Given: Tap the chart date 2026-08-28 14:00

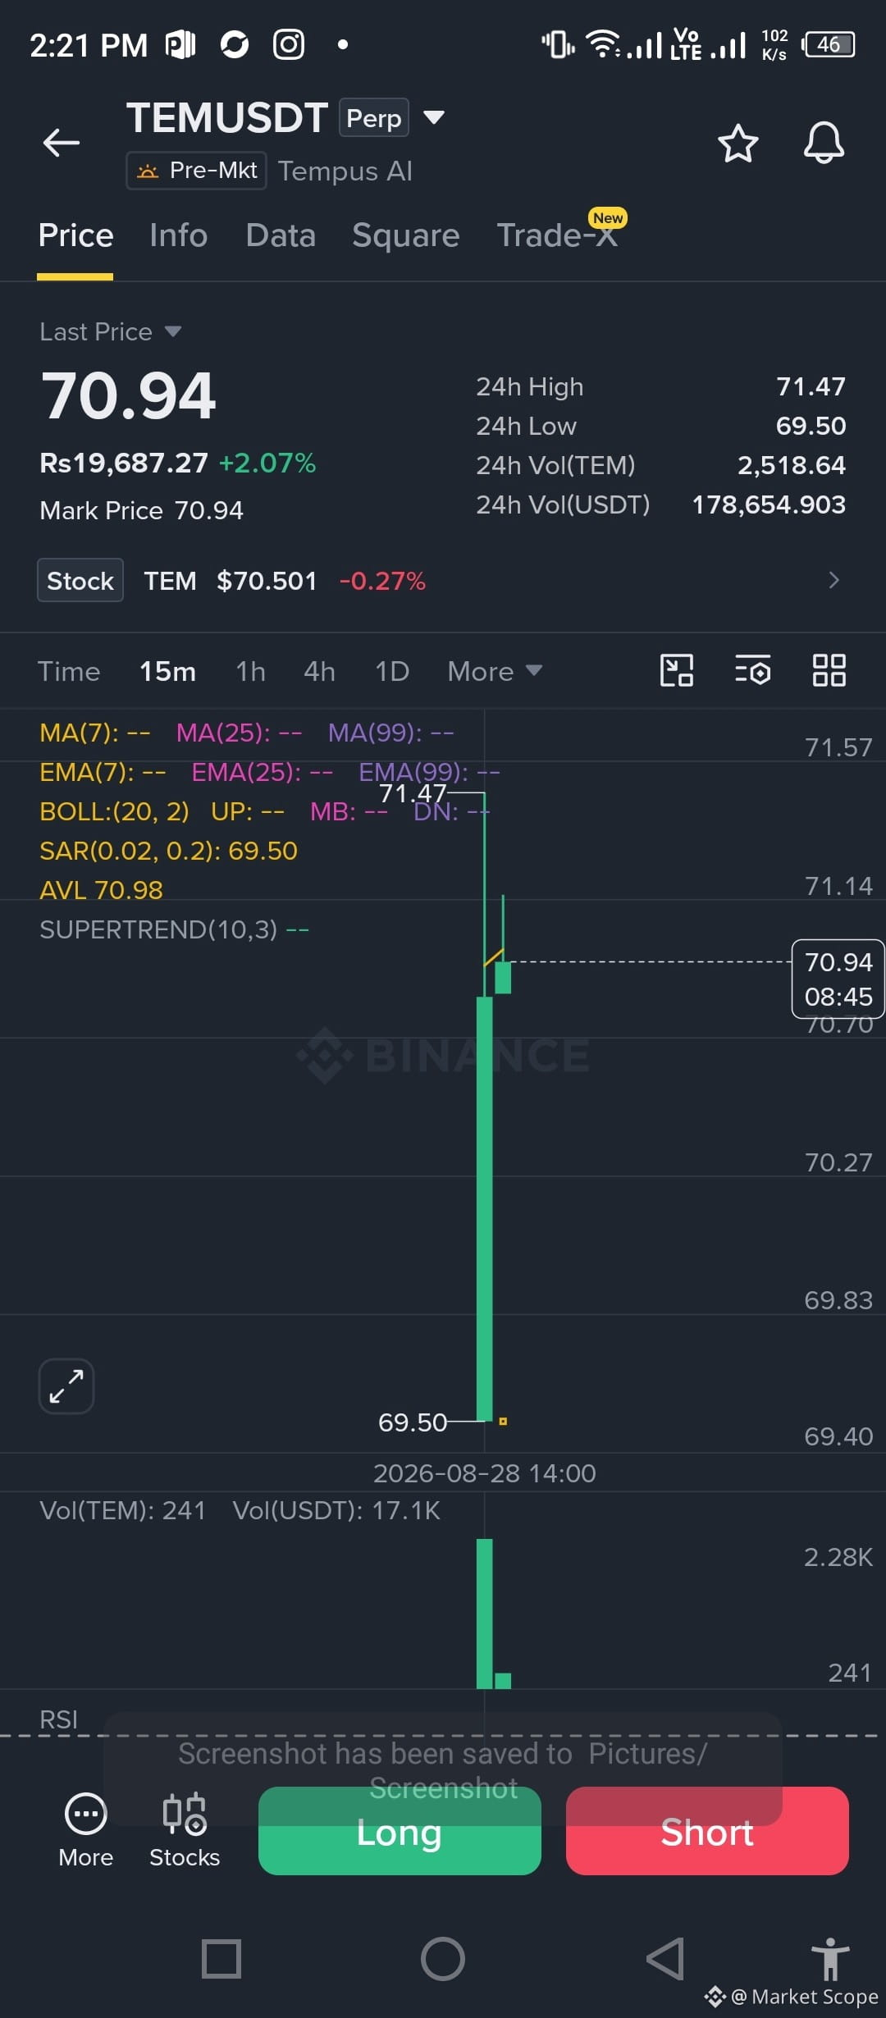Looking at the screenshot, I should coord(484,1473).
